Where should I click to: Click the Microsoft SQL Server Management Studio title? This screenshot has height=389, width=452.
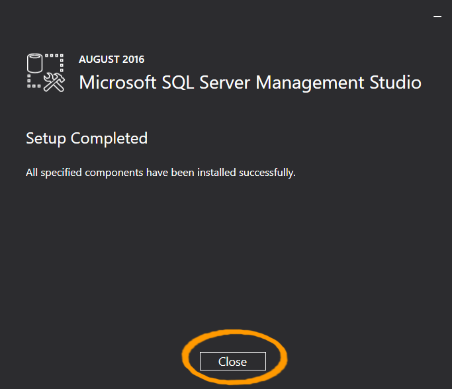[249, 83]
